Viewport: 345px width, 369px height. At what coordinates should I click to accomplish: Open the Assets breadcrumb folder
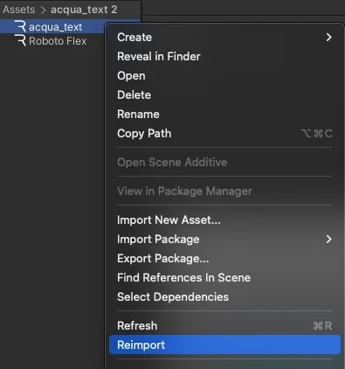19,10
